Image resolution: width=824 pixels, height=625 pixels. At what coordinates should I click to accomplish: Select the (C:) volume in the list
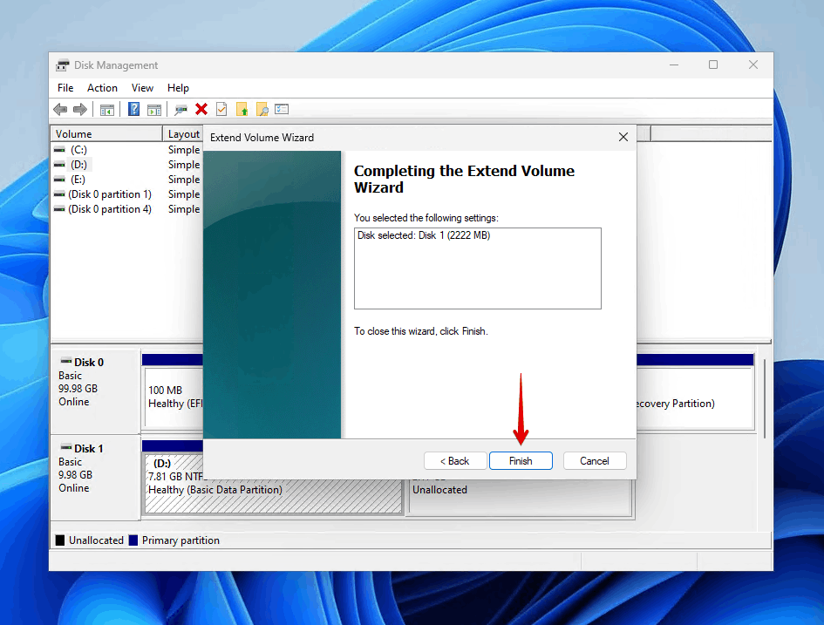(78, 150)
